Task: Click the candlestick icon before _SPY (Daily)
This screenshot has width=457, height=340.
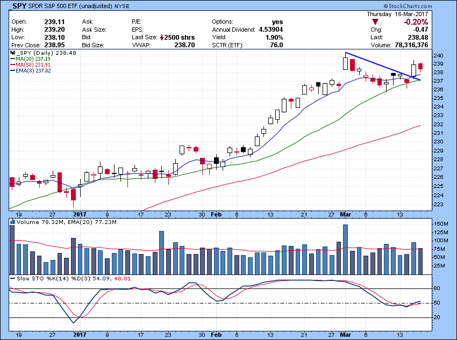Action: (12, 53)
